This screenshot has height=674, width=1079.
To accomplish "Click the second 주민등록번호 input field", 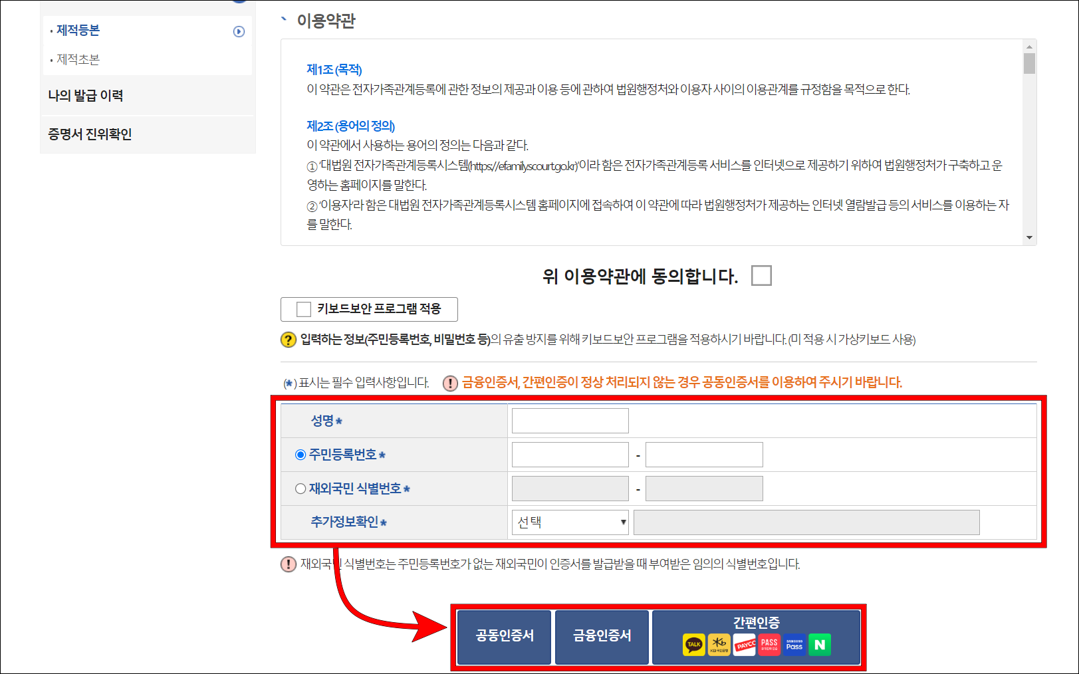I will click(x=704, y=455).
